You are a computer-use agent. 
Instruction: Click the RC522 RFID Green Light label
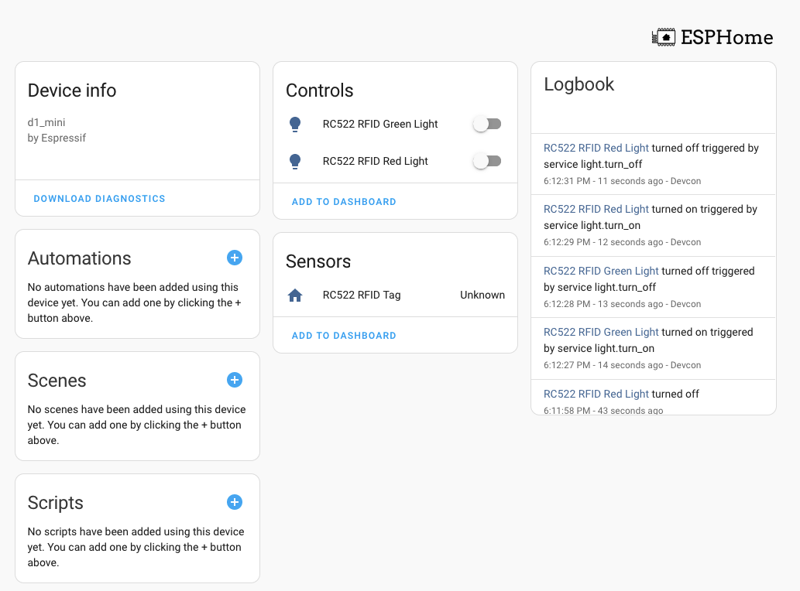coord(380,124)
